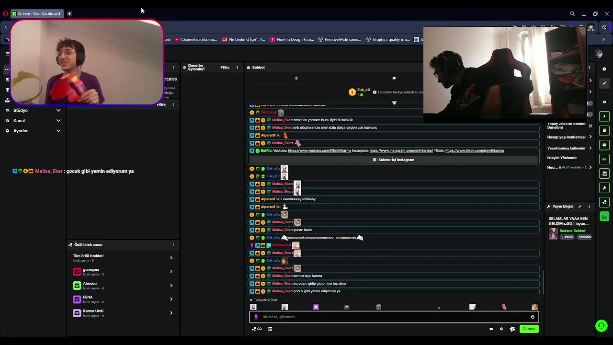This screenshot has width=613, height=345.
Task: Open a new browser tab
Action: click(x=69, y=14)
